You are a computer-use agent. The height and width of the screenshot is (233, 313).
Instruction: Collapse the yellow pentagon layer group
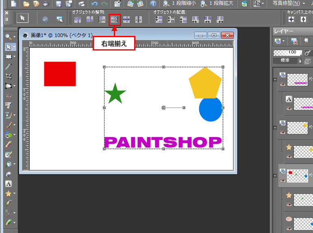[x=275, y=127]
